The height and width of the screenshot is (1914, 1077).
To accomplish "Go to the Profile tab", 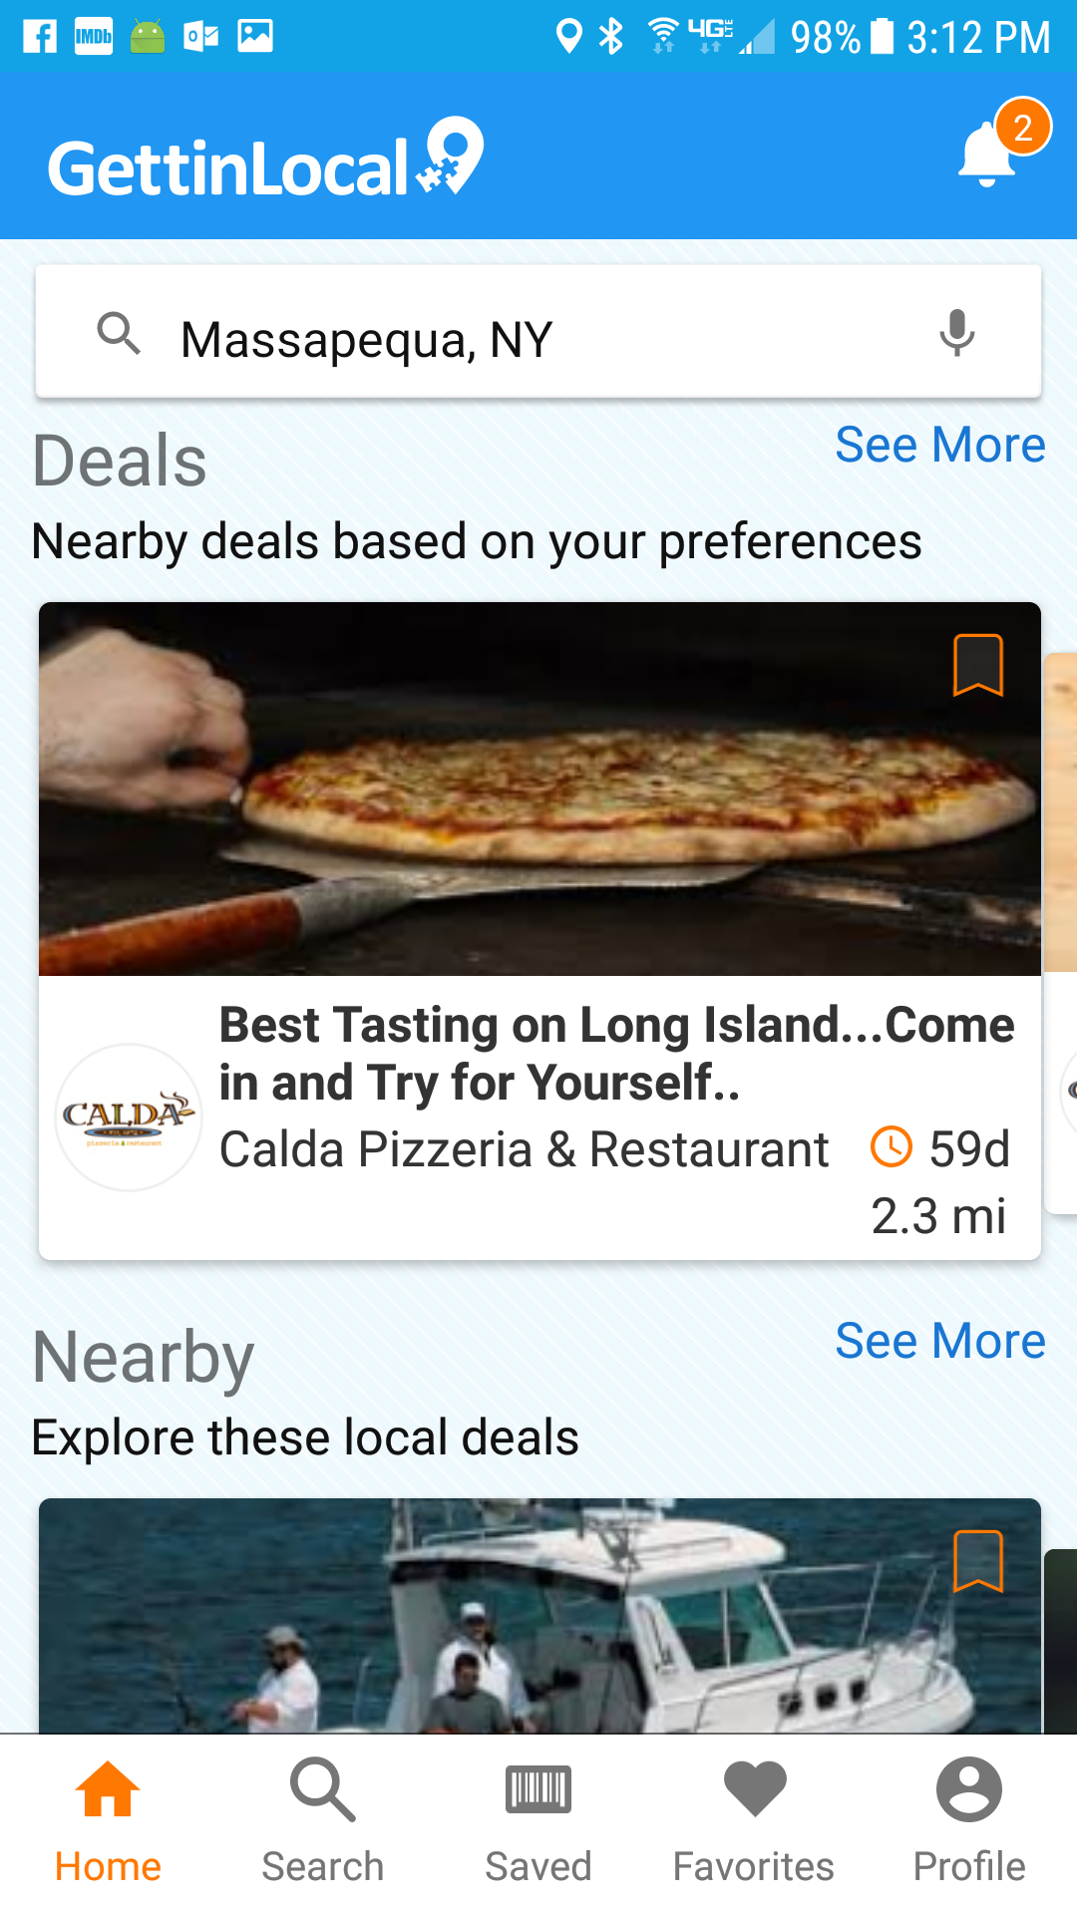I will click(968, 1822).
